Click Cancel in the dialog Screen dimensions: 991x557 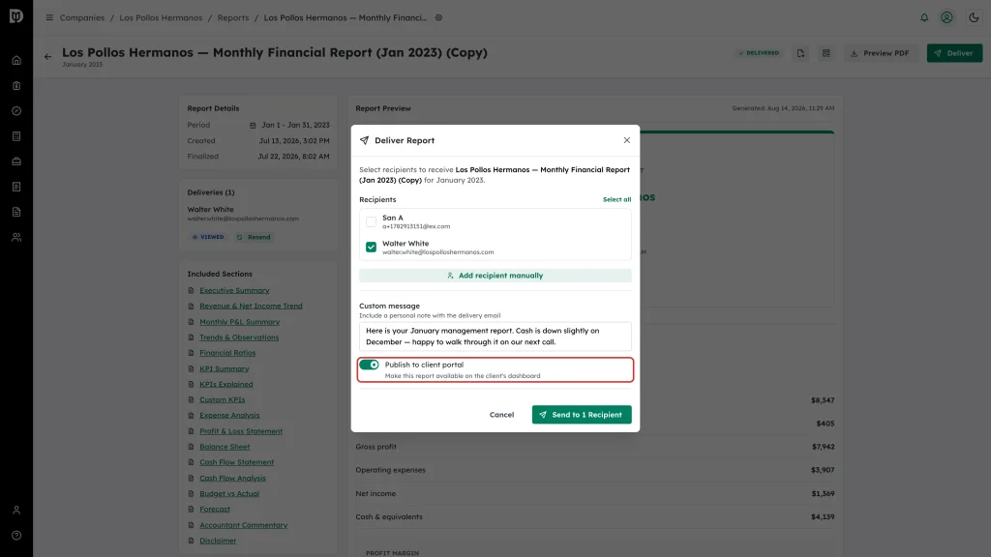[x=502, y=415]
